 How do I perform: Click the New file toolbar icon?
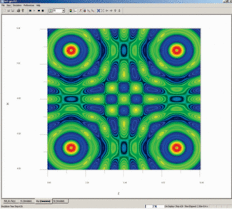pos(5,11)
